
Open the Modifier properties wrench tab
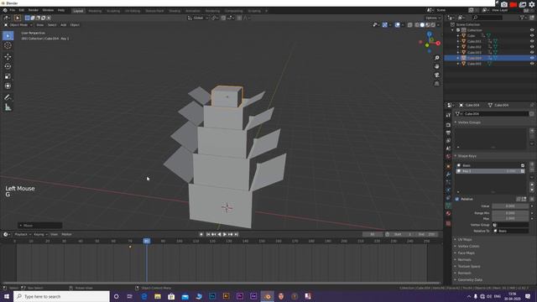tap(448, 174)
